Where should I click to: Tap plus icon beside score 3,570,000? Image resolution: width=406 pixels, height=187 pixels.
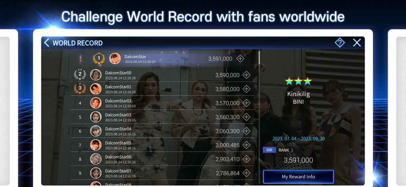[x=246, y=103]
